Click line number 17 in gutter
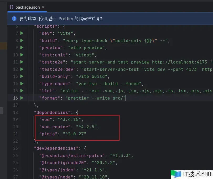 15,105
